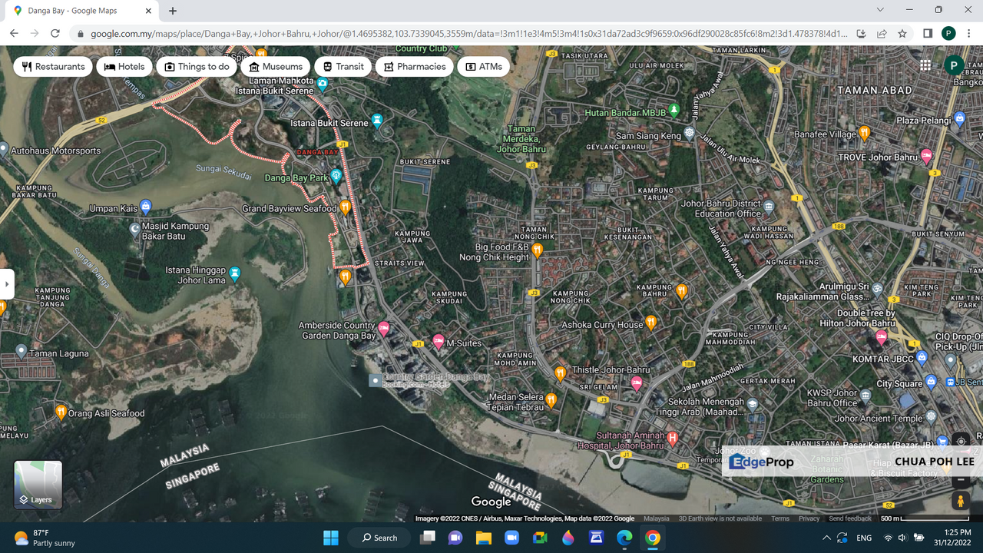Open Chrome menu three dots
The height and width of the screenshot is (553, 983).
969,34
